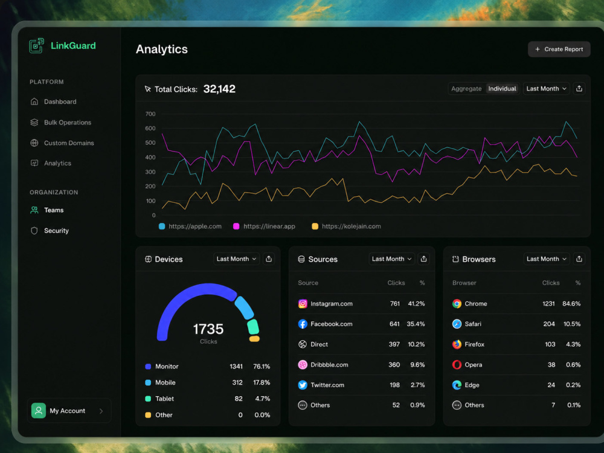Select Analytics in the Platform menu

point(51,163)
